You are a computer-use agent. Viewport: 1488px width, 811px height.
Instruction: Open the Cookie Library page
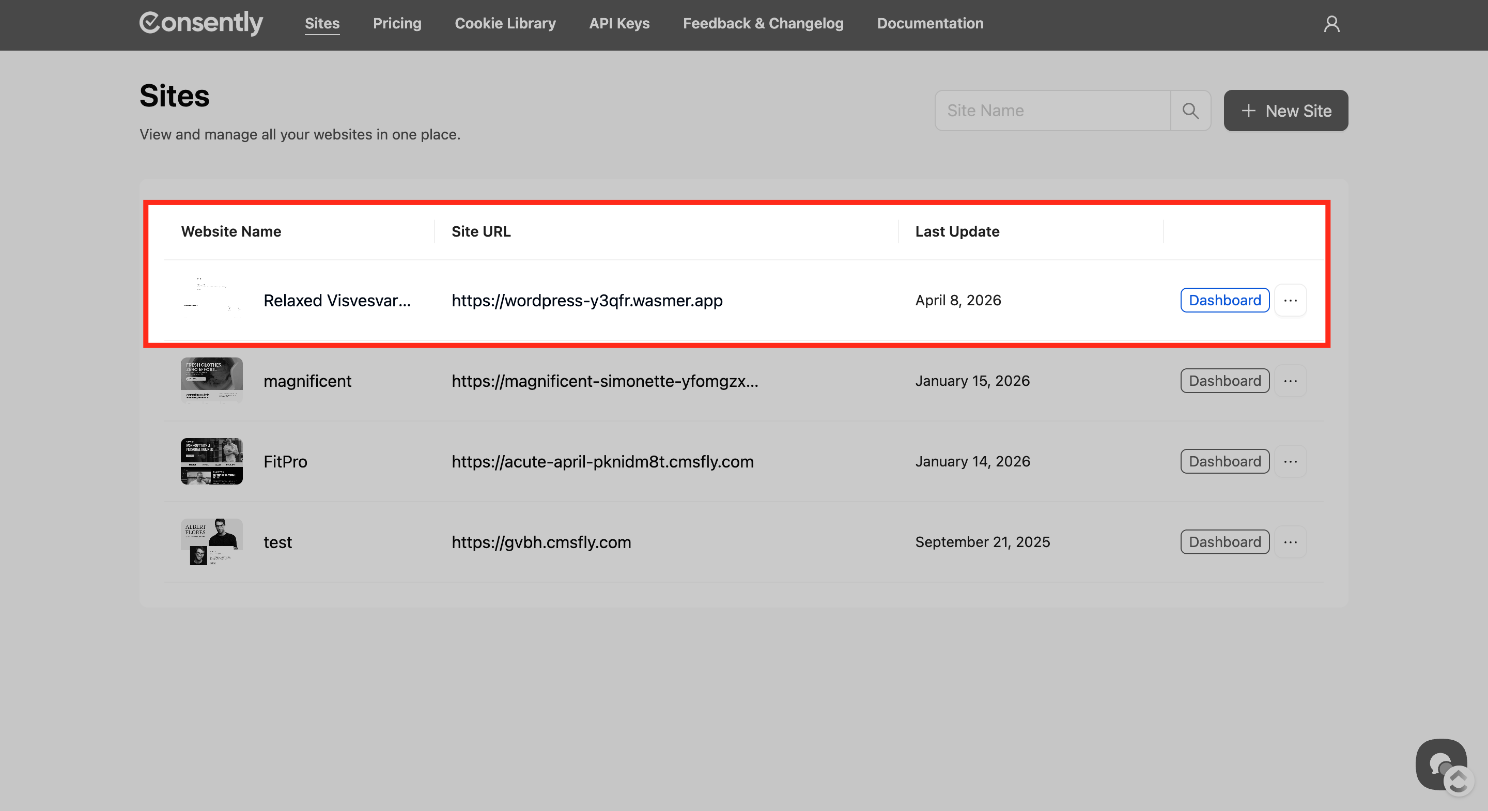click(505, 23)
